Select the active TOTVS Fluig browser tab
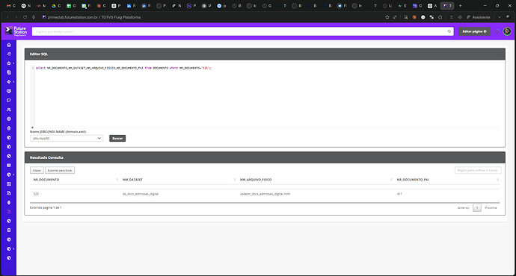The width and height of the screenshot is (516, 276). [447, 5]
